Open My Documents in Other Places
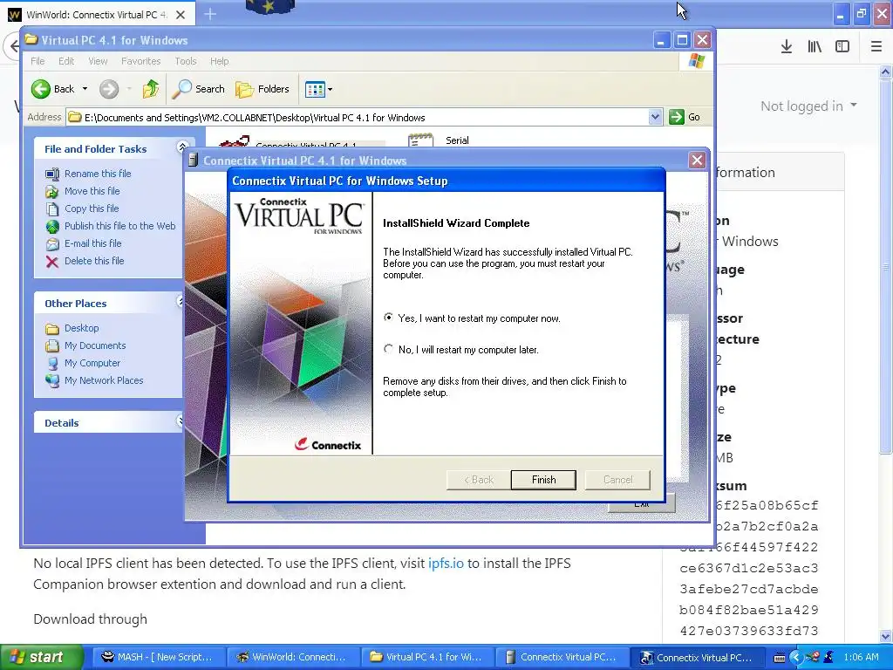893x670 pixels. (94, 345)
